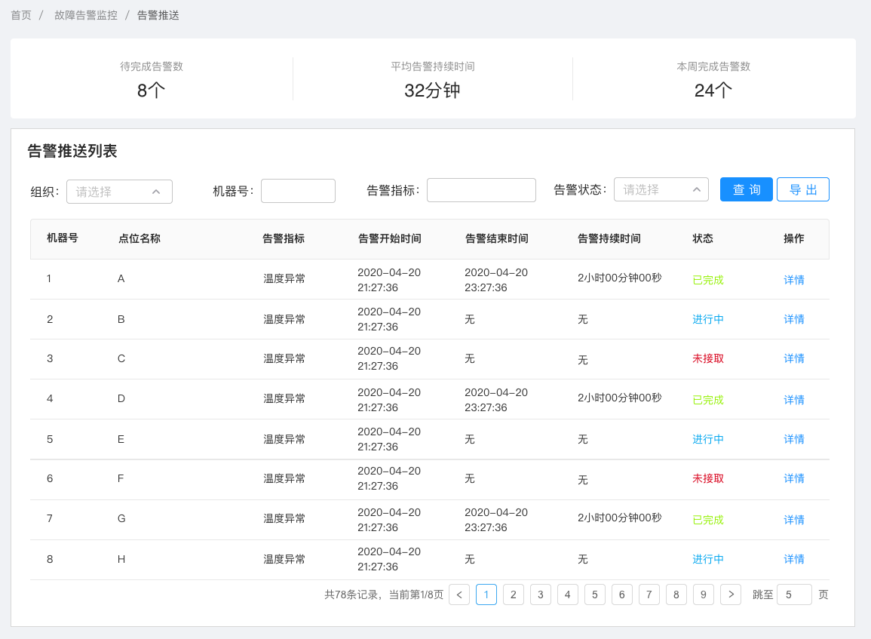Click the 状态 column header
The height and width of the screenshot is (639, 871).
tap(703, 238)
